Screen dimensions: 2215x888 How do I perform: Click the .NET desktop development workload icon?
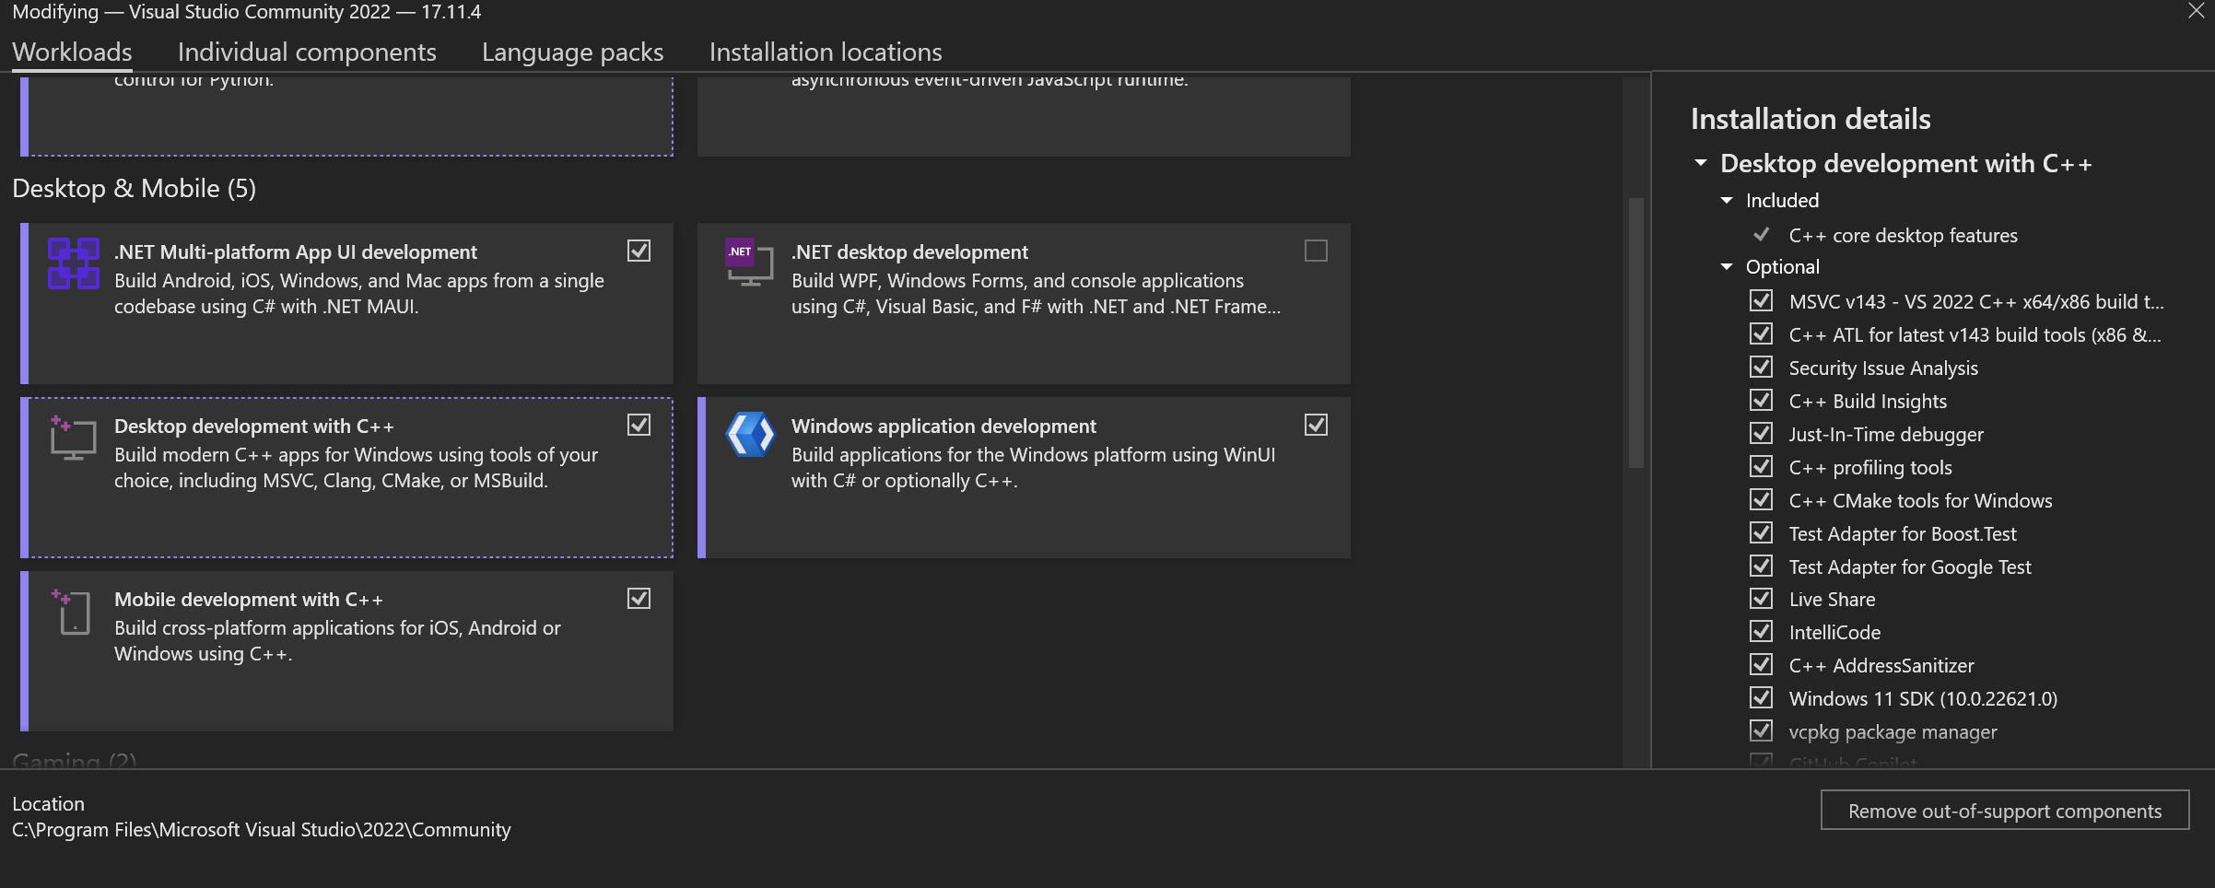click(749, 263)
